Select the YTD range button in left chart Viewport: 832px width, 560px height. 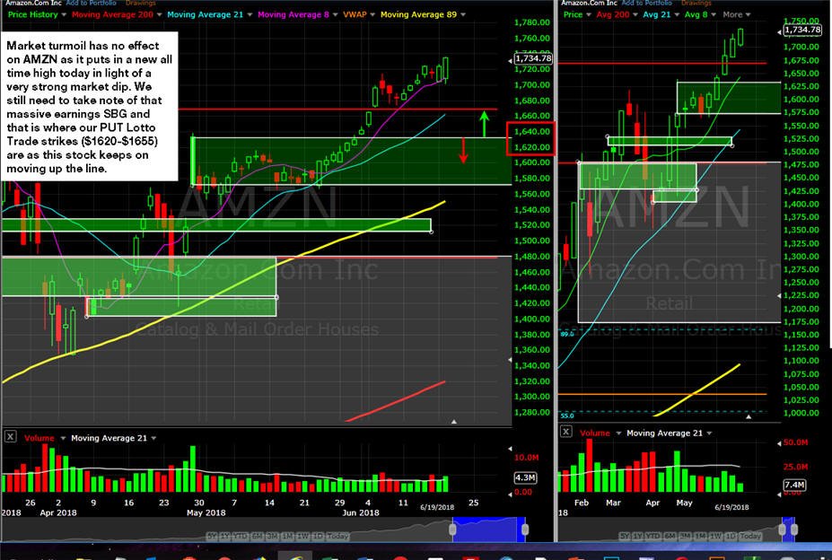coord(241,536)
